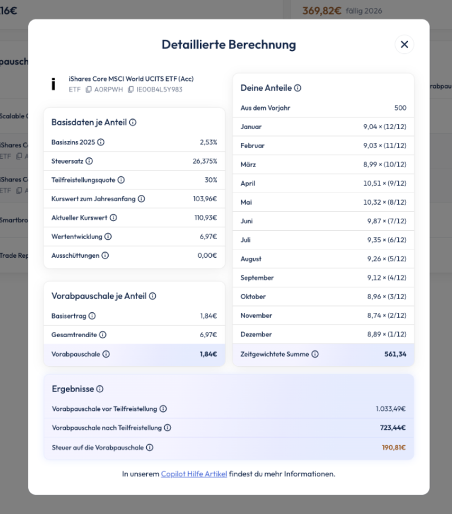
Task: Click info icon next to Deine Anteile
Action: (x=298, y=88)
